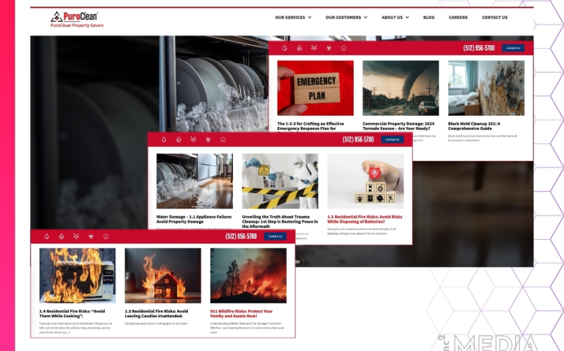Click water drop icon in Water Damage panel bar
This screenshot has height=351, width=564.
coord(164,140)
